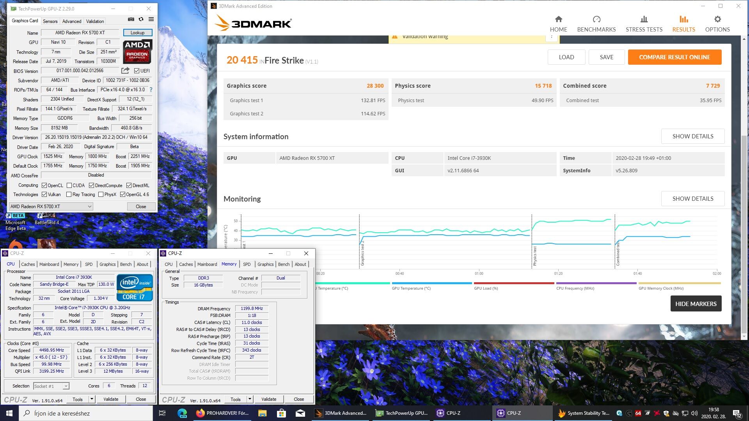
Task: Show details for System information
Action: coord(693,136)
